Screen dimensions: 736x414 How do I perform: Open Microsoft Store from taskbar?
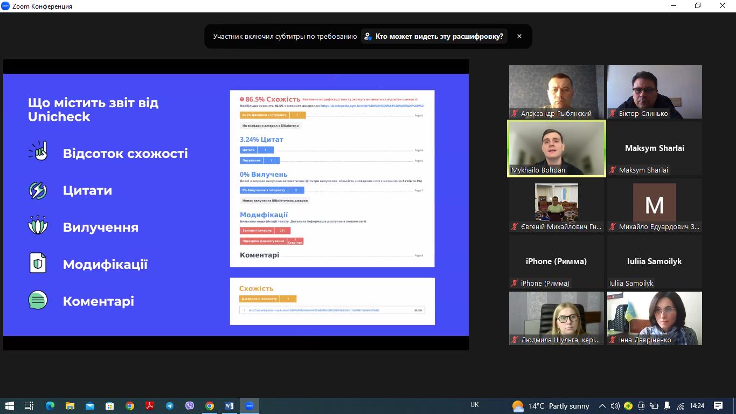click(109, 406)
